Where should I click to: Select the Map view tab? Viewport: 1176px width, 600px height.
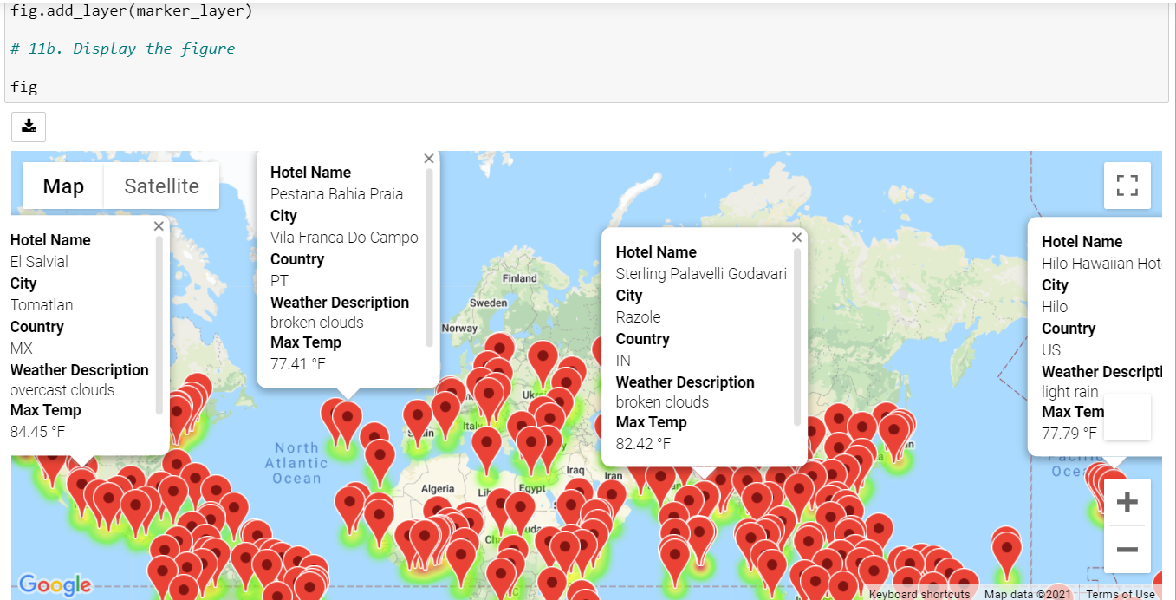[63, 186]
